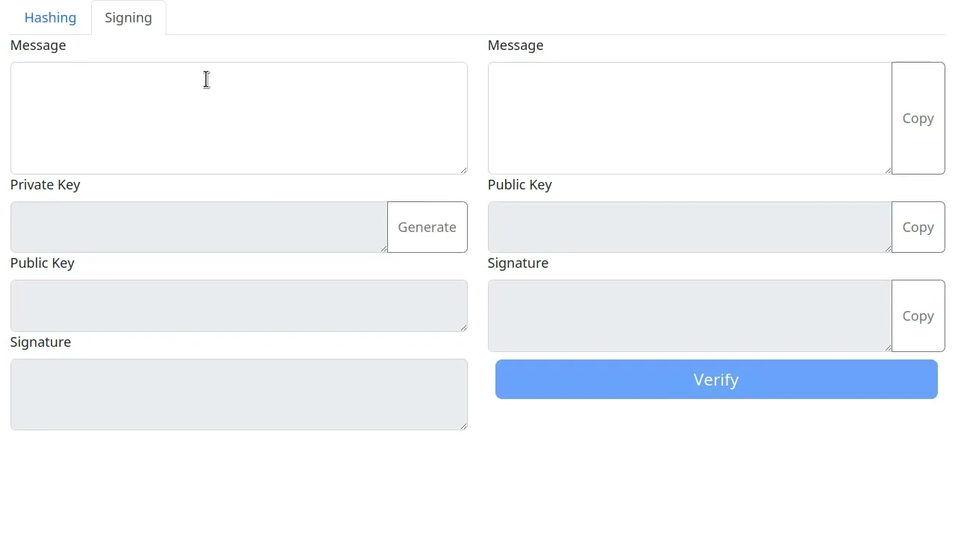Click the right Signature label text
The image size is (955, 537).
click(x=518, y=263)
